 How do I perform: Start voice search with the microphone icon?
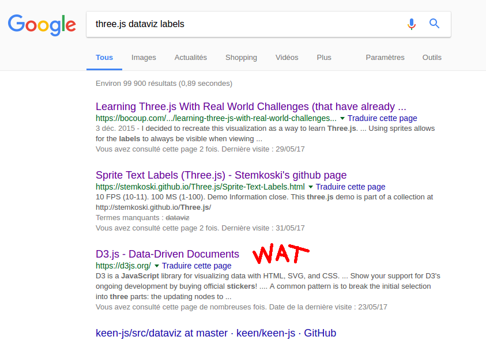pyautogui.click(x=412, y=24)
